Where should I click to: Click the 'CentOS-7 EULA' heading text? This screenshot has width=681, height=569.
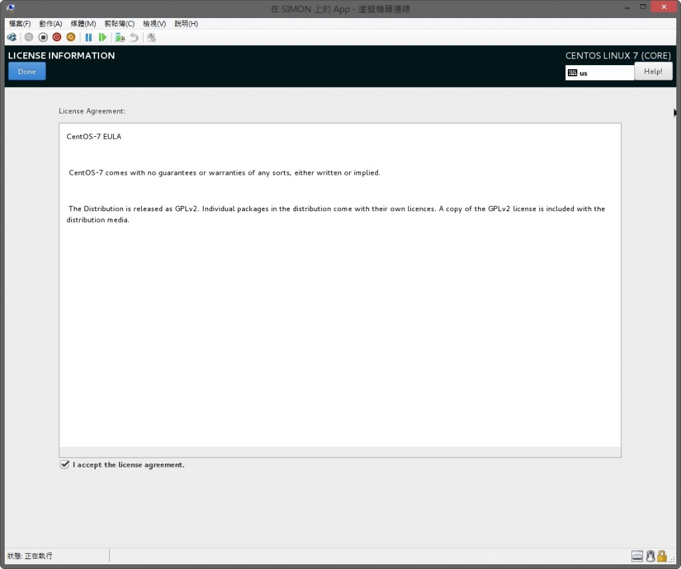pos(94,137)
